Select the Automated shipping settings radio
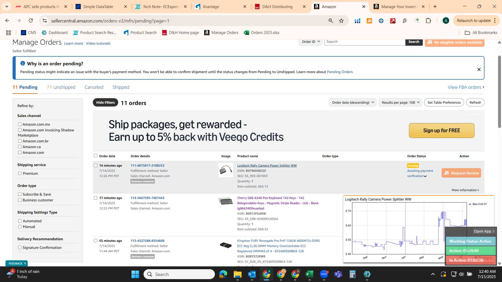502x282 pixels. 20,221
